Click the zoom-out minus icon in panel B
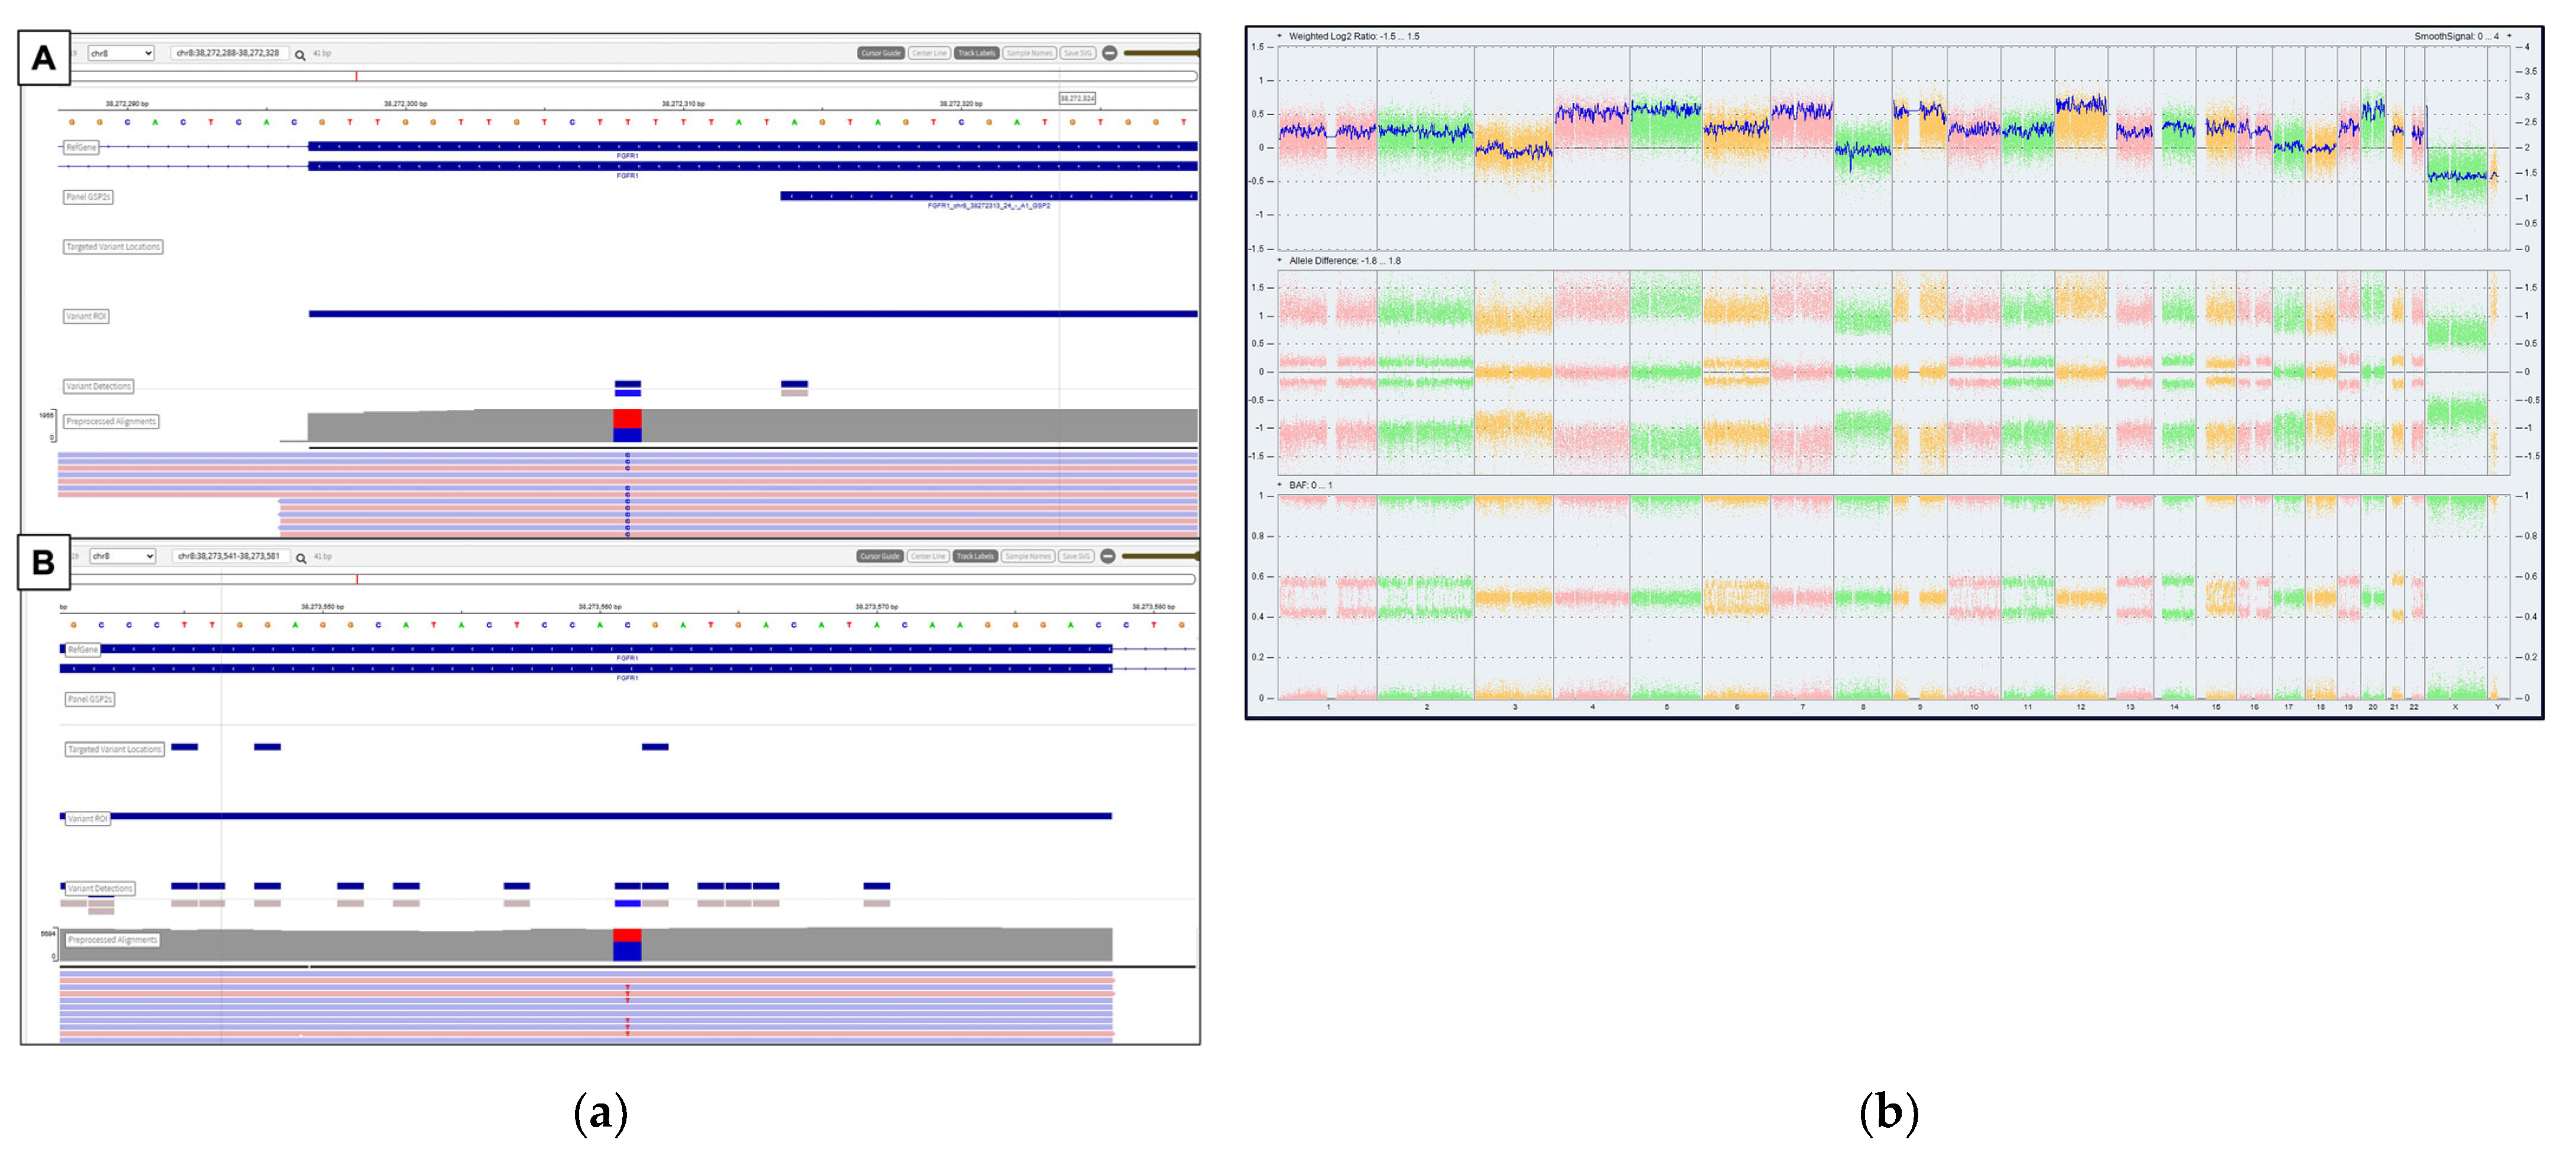Image resolution: width=2576 pixels, height=1162 pixels. point(1108,556)
